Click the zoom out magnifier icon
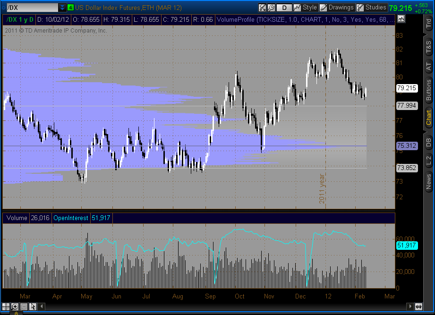 click(24, 306)
